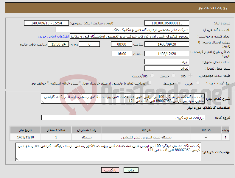Click the price validity date 1403/12/20
This screenshot has width=235, height=178.
167,54
